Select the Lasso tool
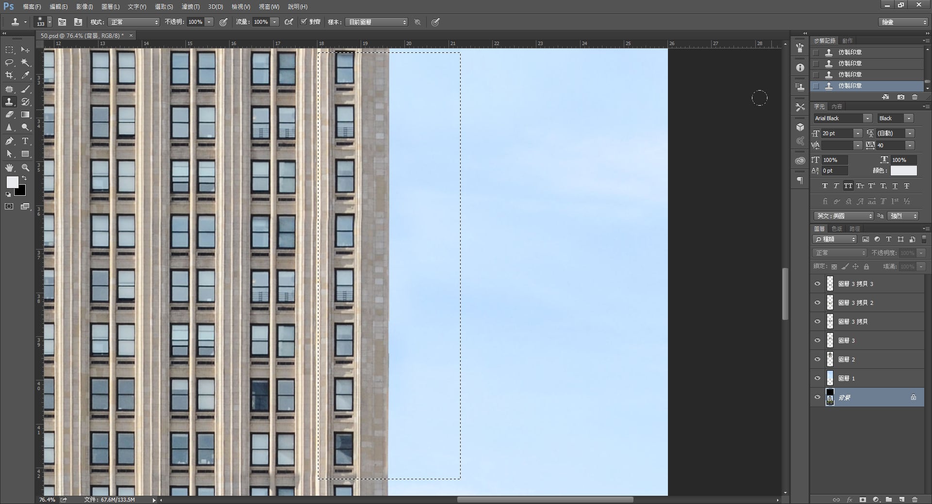Viewport: 932px width, 504px height. click(9, 63)
